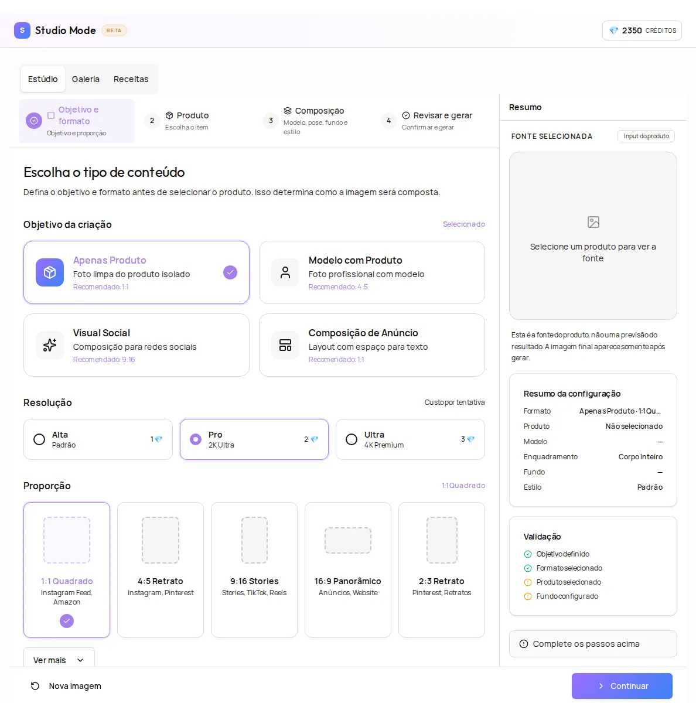Click the 'Escolha o tipo de conteúdo' heading

click(x=104, y=172)
